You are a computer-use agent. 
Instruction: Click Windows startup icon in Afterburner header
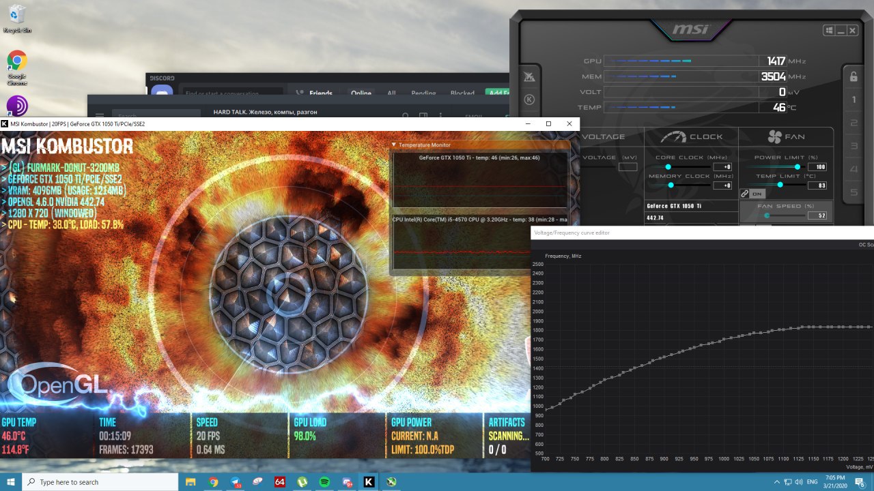(x=829, y=30)
